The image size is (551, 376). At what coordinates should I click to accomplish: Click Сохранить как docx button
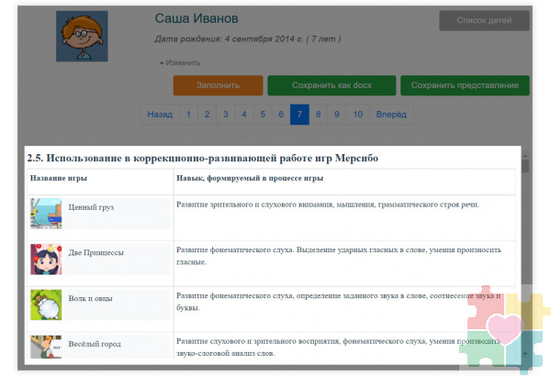[332, 85]
